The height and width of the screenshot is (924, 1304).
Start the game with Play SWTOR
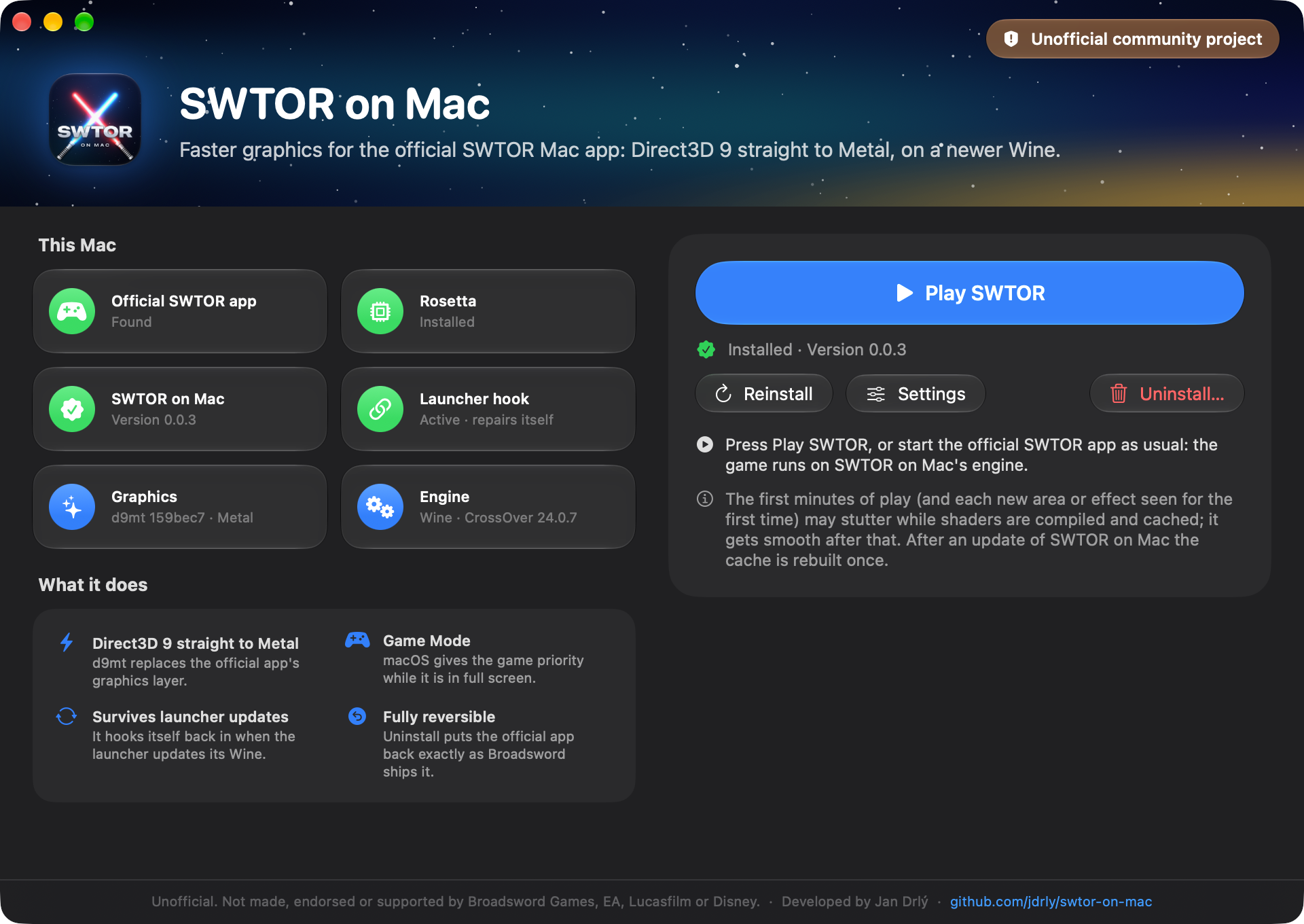click(x=970, y=293)
